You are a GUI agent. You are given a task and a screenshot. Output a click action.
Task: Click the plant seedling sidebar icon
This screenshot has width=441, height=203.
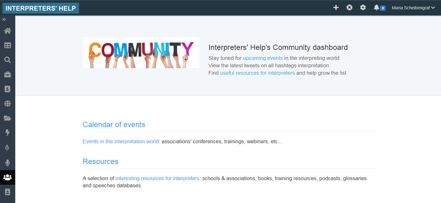coord(7,148)
